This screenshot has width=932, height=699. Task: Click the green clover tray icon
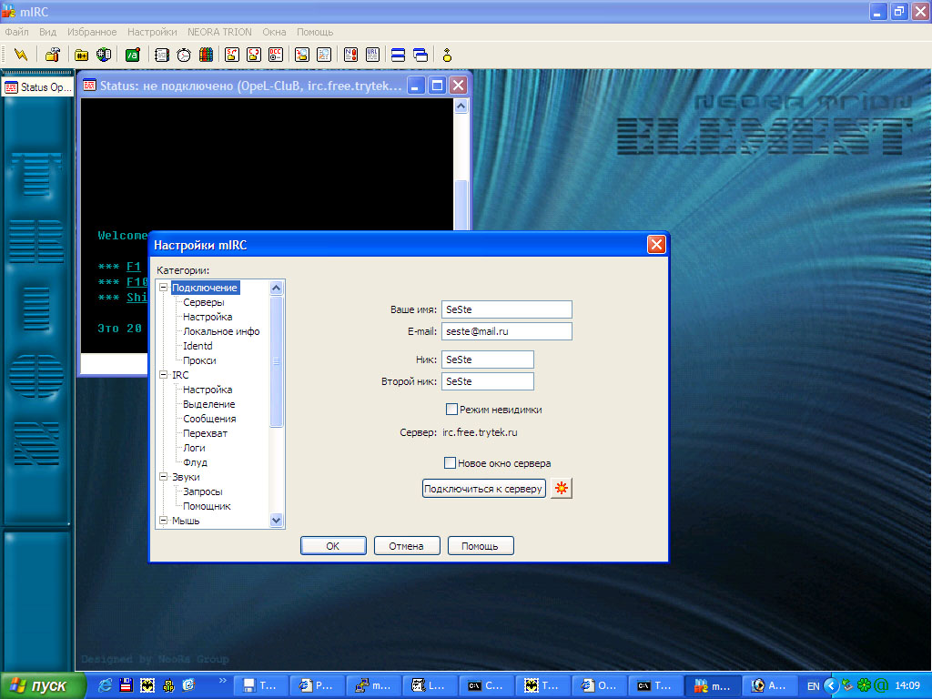[865, 685]
